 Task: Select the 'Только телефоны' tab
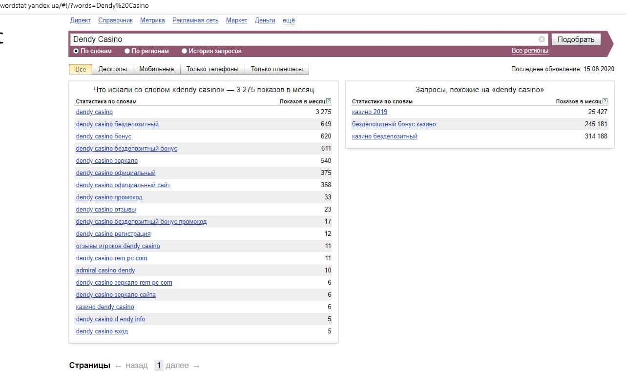coord(212,69)
